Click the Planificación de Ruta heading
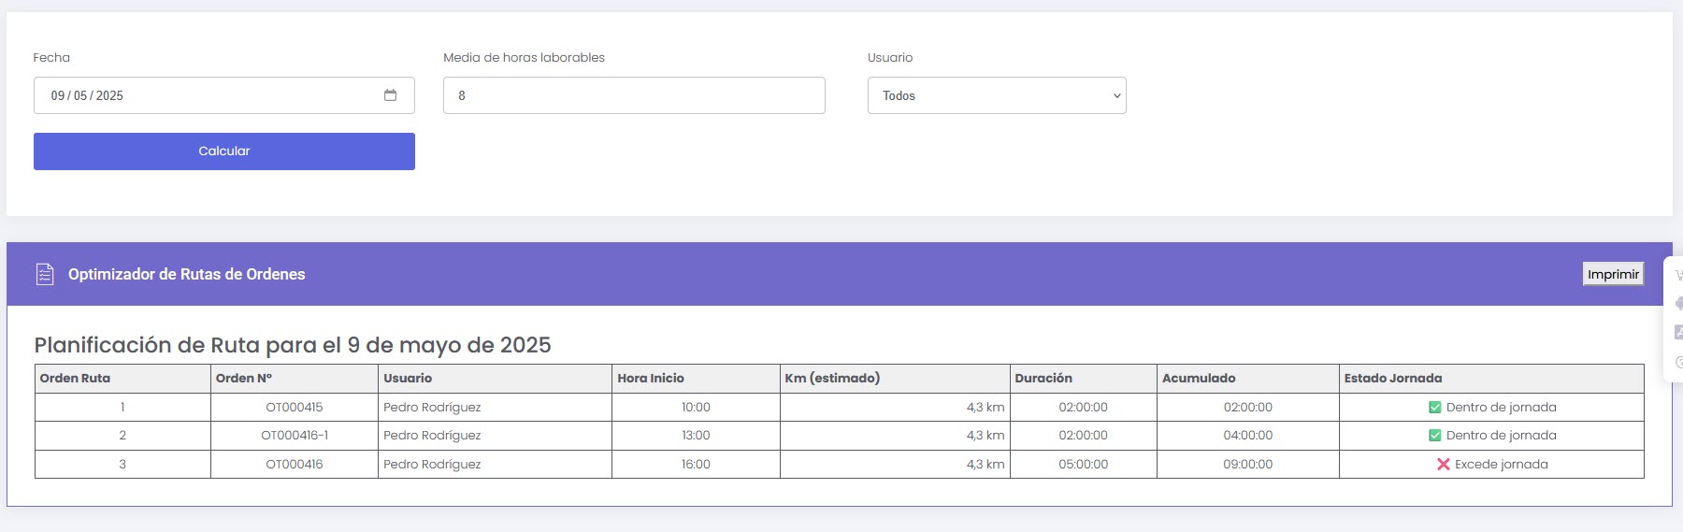 coord(293,345)
